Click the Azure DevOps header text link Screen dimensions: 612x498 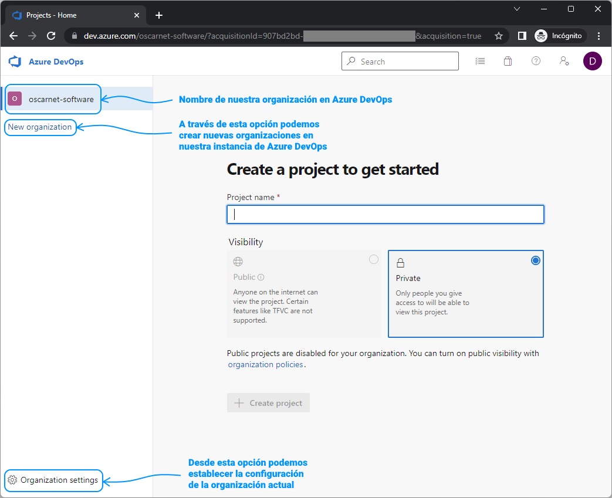56,62
